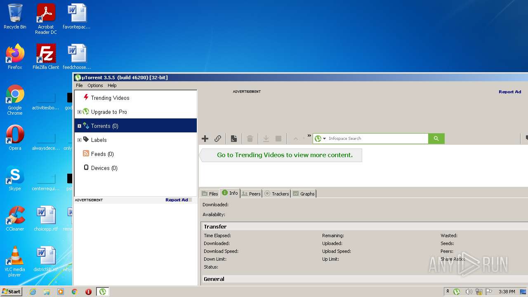528x297 pixels.
Task: Click the Opera desktop icon
Action: point(15,137)
